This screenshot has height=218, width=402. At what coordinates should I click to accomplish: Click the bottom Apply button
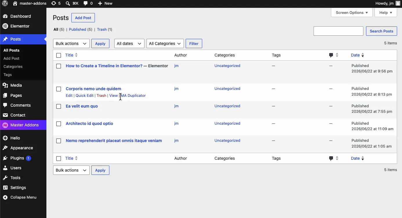point(100,170)
